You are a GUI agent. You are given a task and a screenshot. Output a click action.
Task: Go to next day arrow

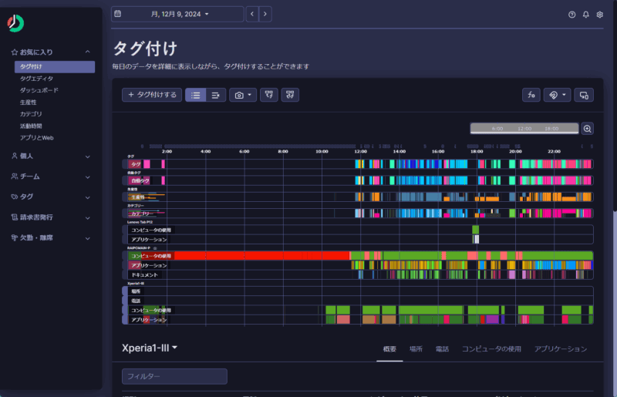click(265, 14)
